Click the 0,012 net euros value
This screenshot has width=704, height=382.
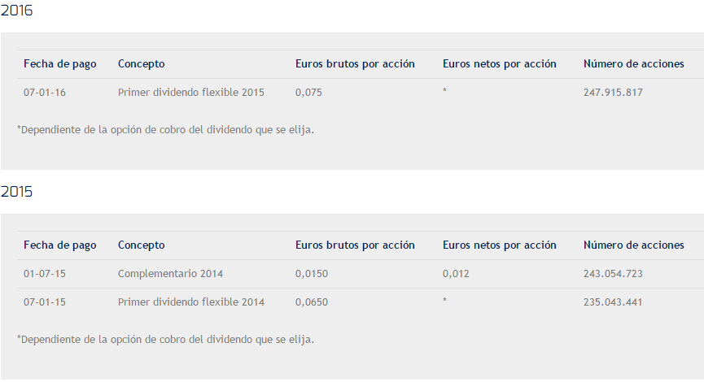click(456, 274)
